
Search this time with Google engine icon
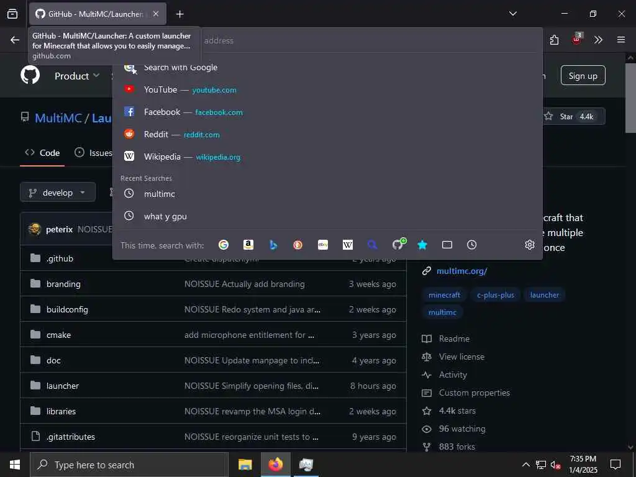point(224,245)
